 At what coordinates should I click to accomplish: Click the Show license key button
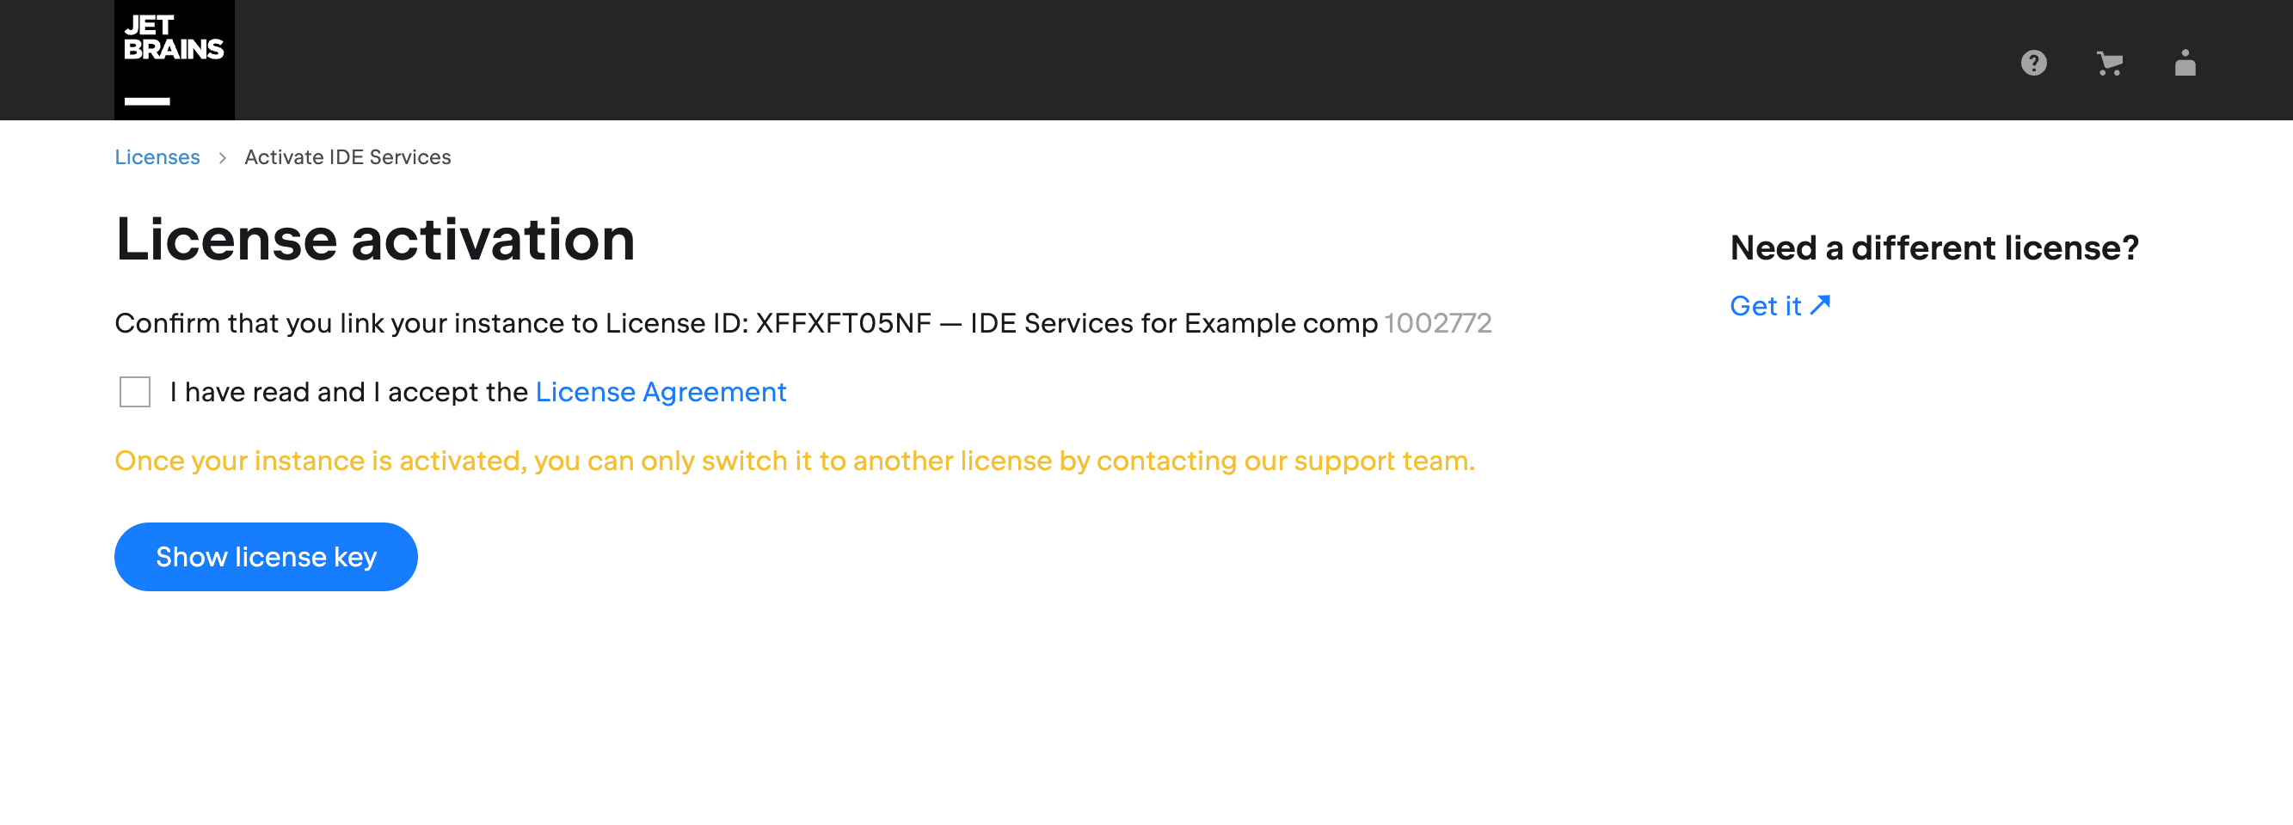pos(265,557)
